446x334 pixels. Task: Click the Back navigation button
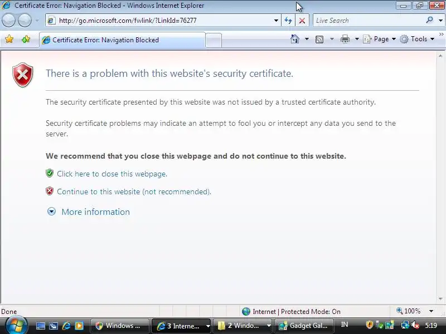[x=8, y=21]
